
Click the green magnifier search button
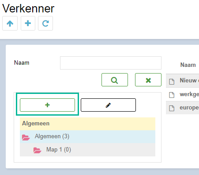click(115, 80)
